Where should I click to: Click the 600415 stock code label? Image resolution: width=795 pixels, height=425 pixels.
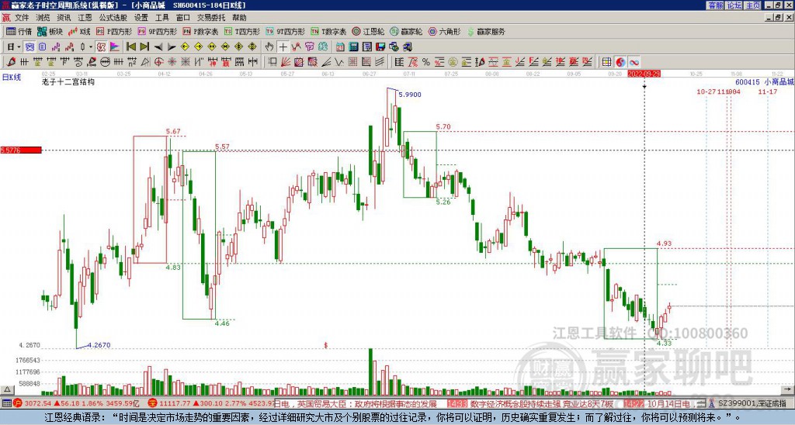[x=748, y=82]
